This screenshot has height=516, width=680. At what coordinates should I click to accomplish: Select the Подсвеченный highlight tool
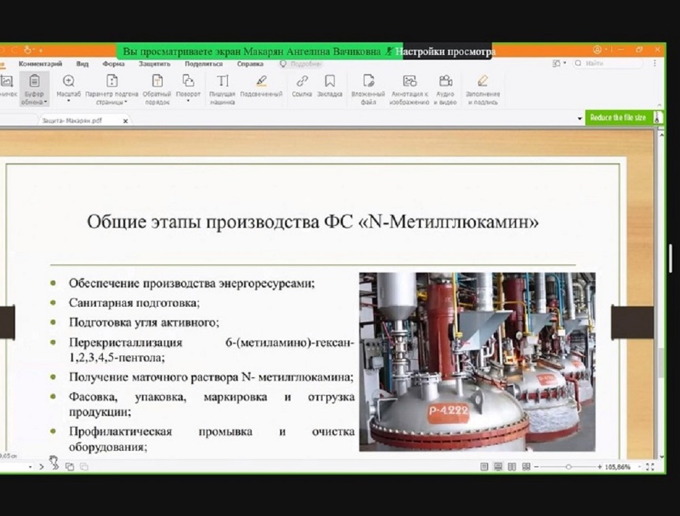click(x=261, y=82)
